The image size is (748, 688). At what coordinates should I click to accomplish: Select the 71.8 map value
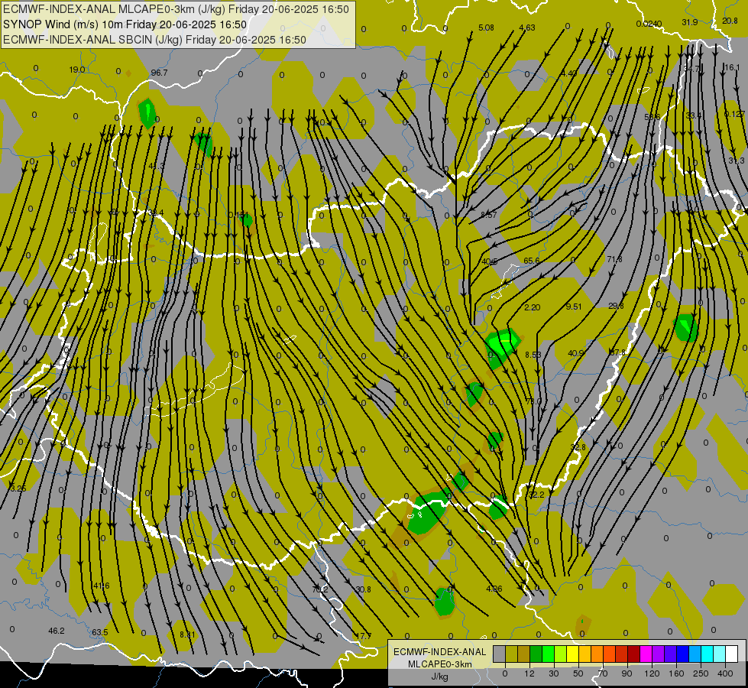pos(614,259)
